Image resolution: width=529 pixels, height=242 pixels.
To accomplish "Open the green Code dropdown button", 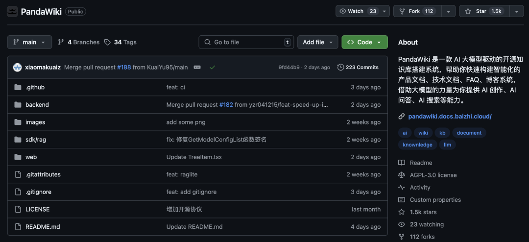I will (x=365, y=42).
